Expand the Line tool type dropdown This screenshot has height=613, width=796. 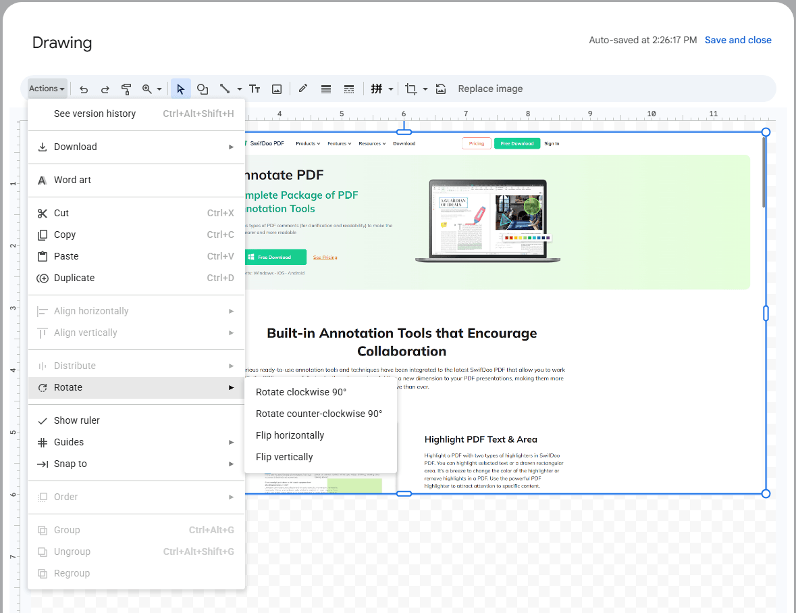(x=240, y=89)
